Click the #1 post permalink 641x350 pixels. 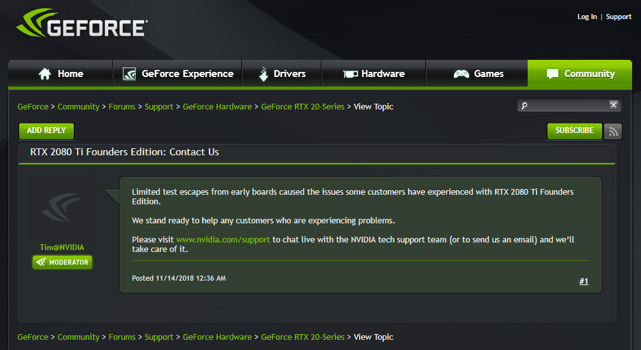coord(584,281)
